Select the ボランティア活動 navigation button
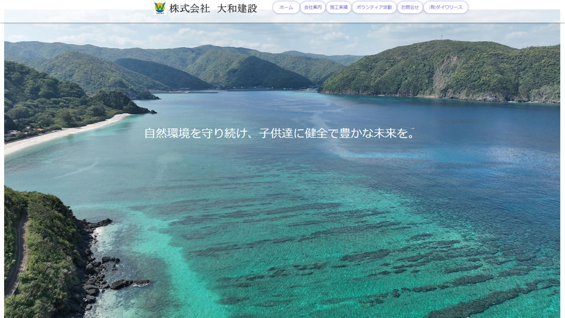 coord(374,8)
